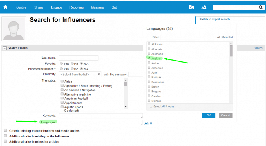The height and width of the screenshot is (146, 266).
Task: Check the Breton language
Action: click(149, 86)
